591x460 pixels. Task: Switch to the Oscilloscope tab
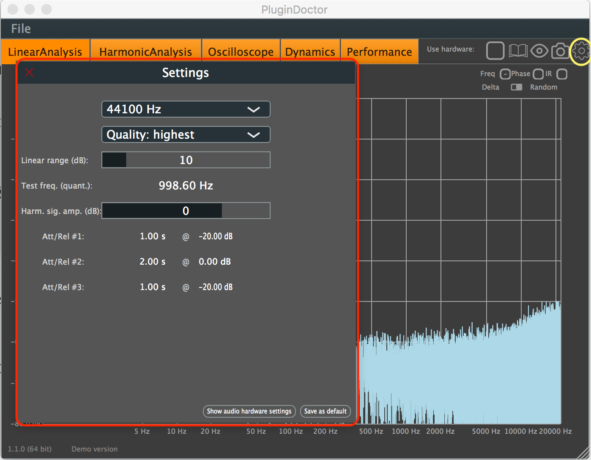pyautogui.click(x=241, y=52)
